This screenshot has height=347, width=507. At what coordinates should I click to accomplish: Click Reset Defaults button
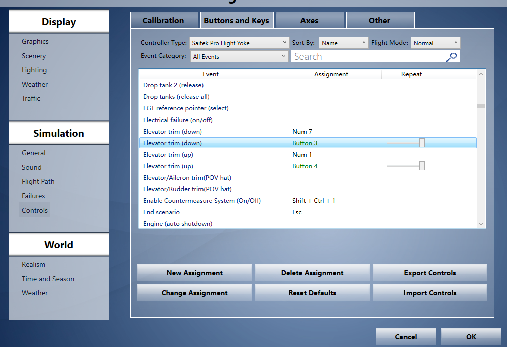pyautogui.click(x=312, y=293)
